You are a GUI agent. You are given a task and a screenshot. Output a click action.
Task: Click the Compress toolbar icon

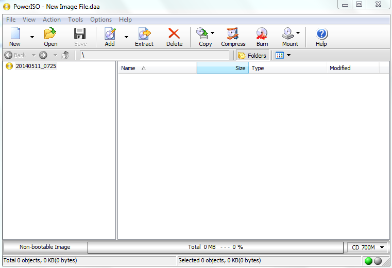click(233, 33)
